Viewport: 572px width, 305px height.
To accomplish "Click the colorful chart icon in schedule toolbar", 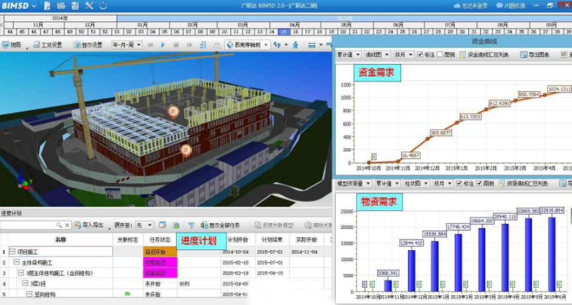I will (176, 225).
